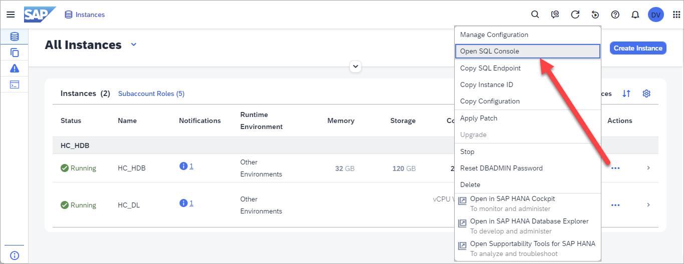Select the copy/templates sidebar icon
Screen dimensions: 684x264
pyautogui.click(x=15, y=52)
